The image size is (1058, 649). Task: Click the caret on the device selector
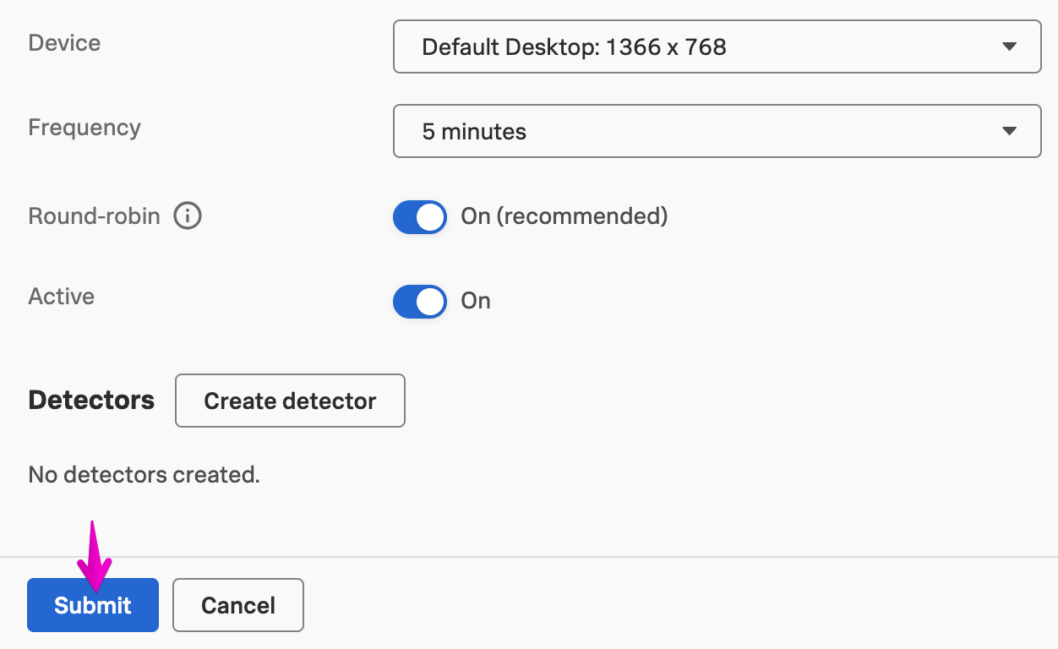(1008, 47)
